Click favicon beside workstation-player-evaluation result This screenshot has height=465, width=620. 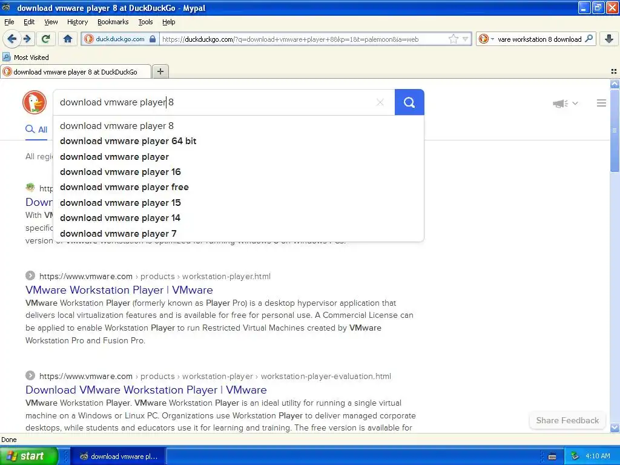pyautogui.click(x=30, y=375)
